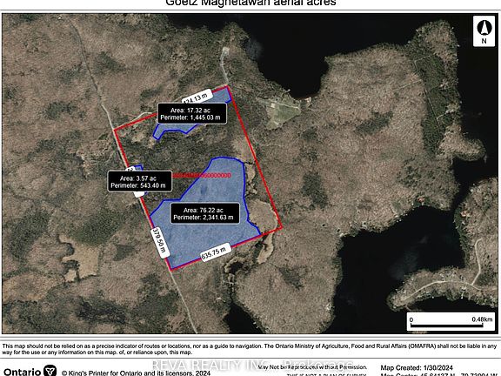Click the red dotted line inside parcel
Screen dimensions: 501x376
tap(201, 175)
